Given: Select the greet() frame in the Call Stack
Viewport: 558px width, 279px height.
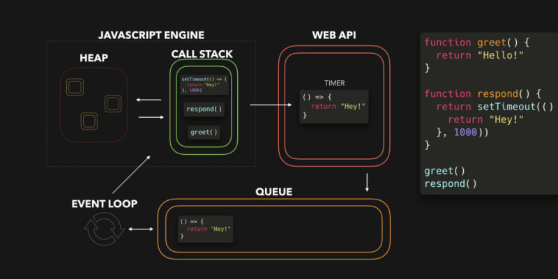Looking at the screenshot, I should tap(204, 132).
